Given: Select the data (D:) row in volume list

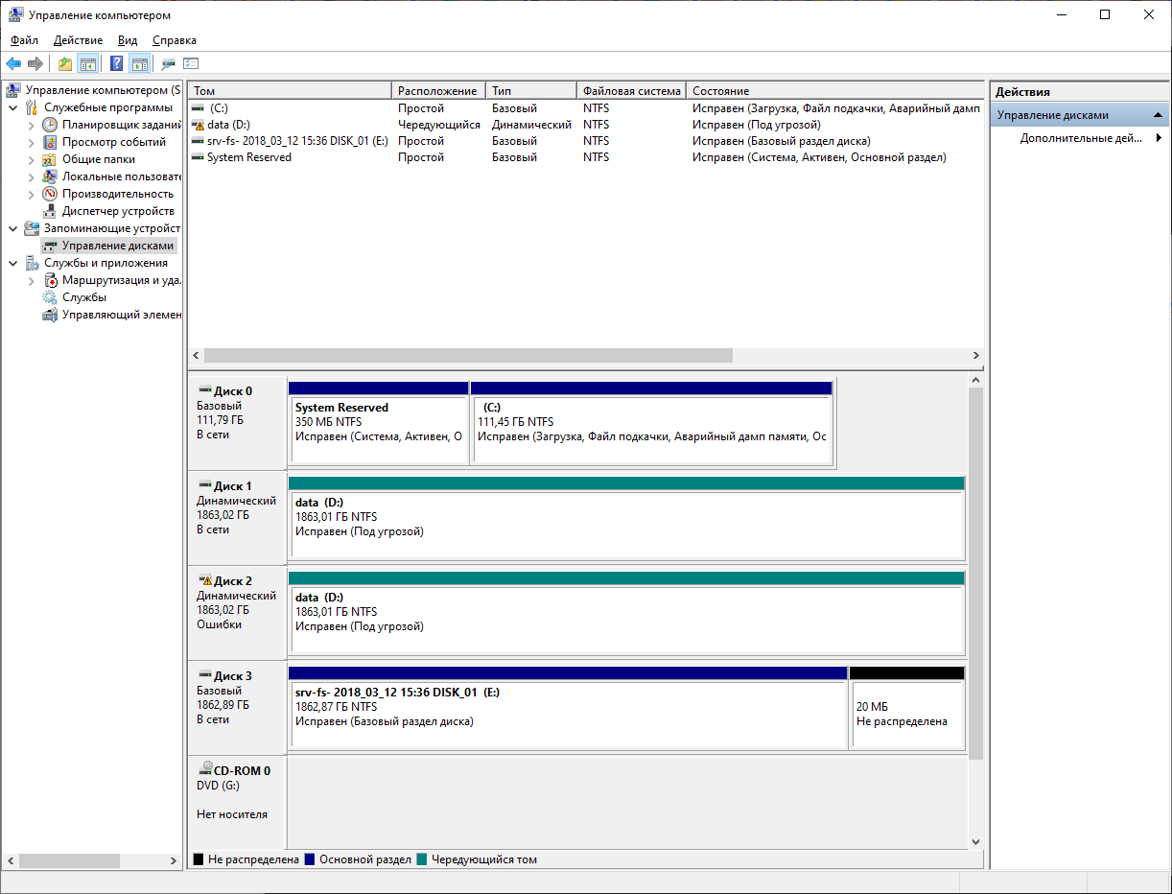Looking at the screenshot, I should tap(586, 125).
